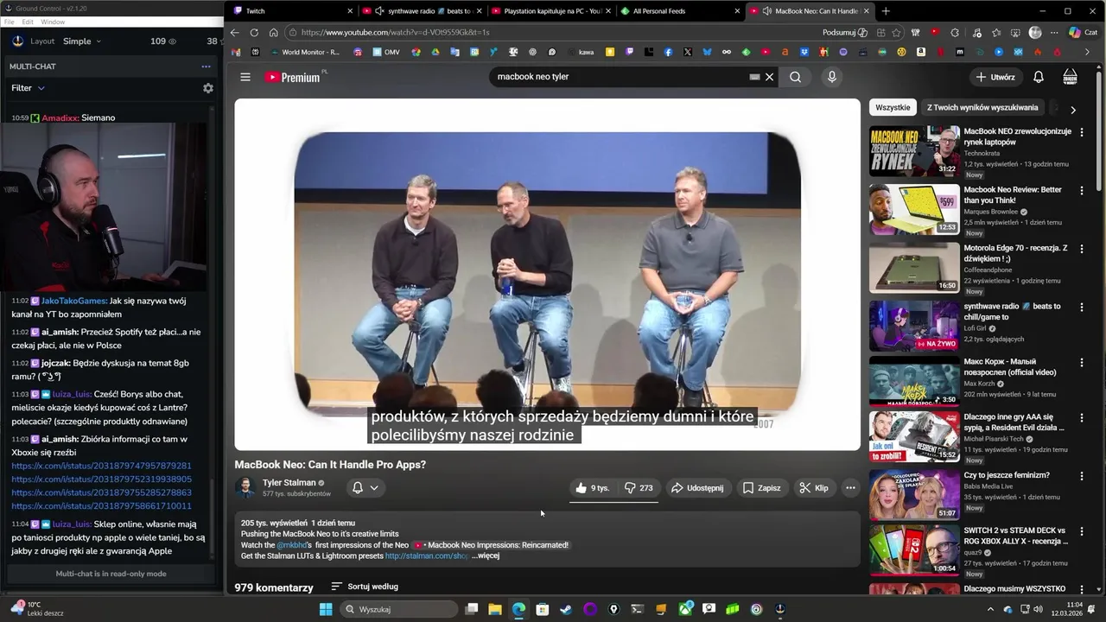Image resolution: width=1106 pixels, height=622 pixels.
Task: Open options for Czy to jeszcze feminizm
Action: 1081,476
